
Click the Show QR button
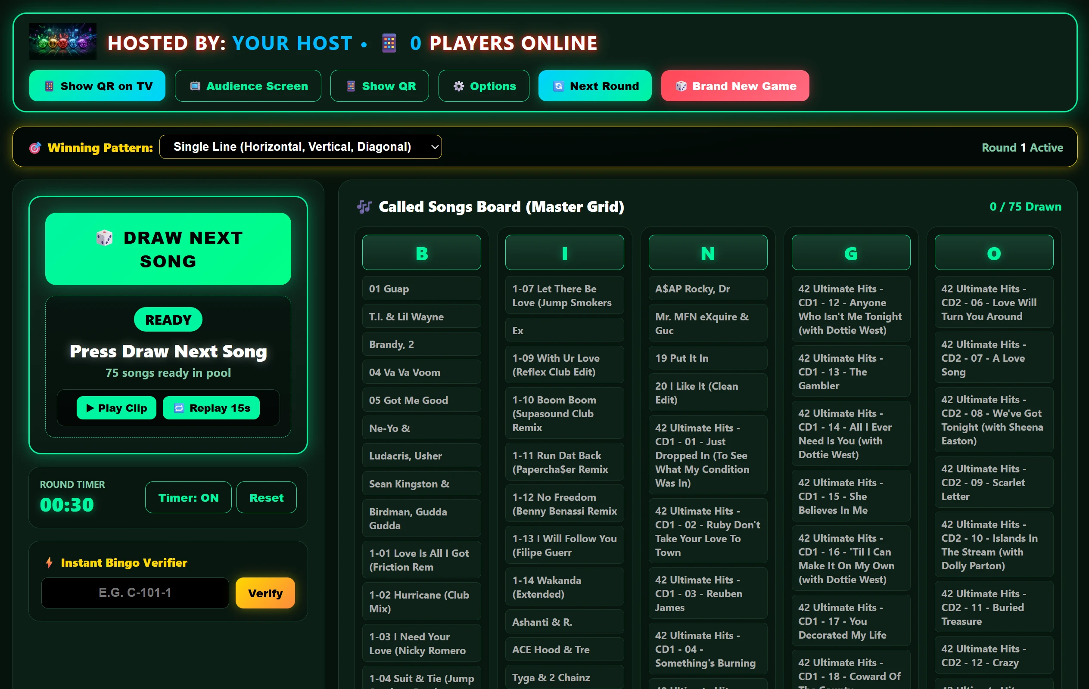[380, 86]
